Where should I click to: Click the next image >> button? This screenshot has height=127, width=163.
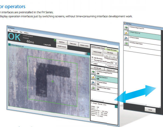pyautogui.click(x=114, y=57)
